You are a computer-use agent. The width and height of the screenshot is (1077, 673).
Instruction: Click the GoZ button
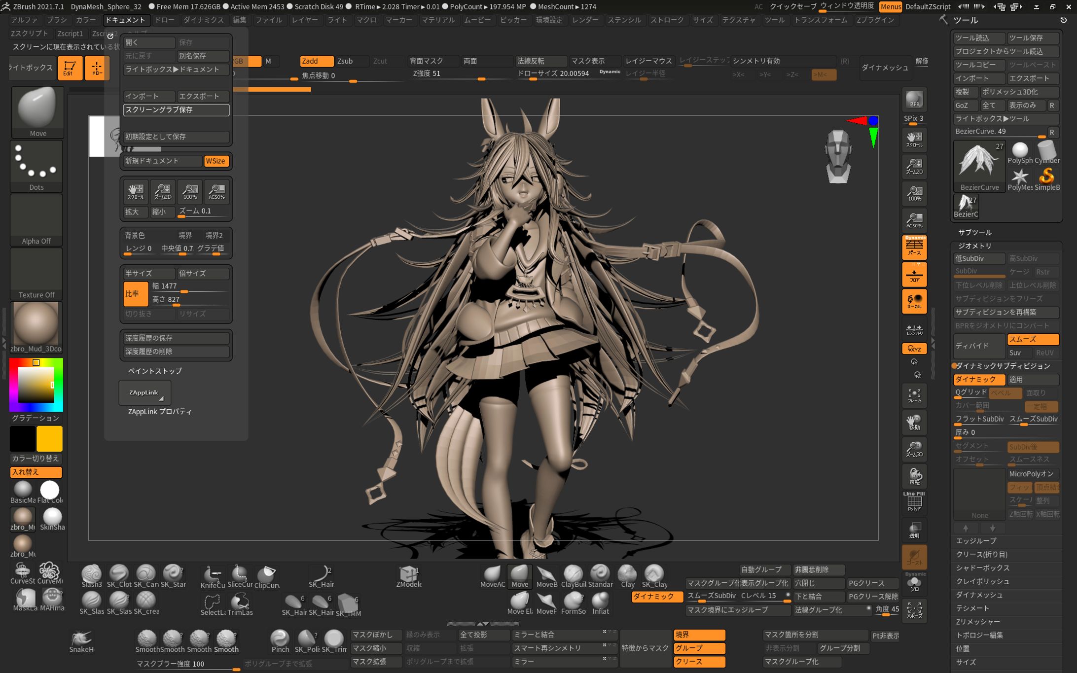point(966,106)
